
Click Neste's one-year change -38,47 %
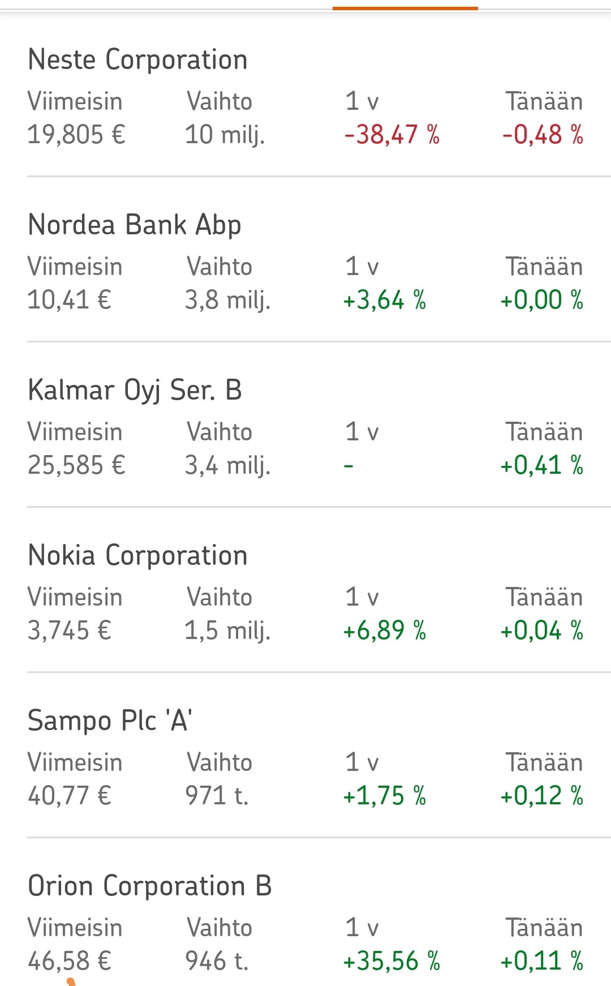coord(391,135)
